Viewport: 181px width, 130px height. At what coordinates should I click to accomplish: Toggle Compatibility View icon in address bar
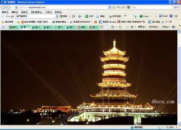114,7
